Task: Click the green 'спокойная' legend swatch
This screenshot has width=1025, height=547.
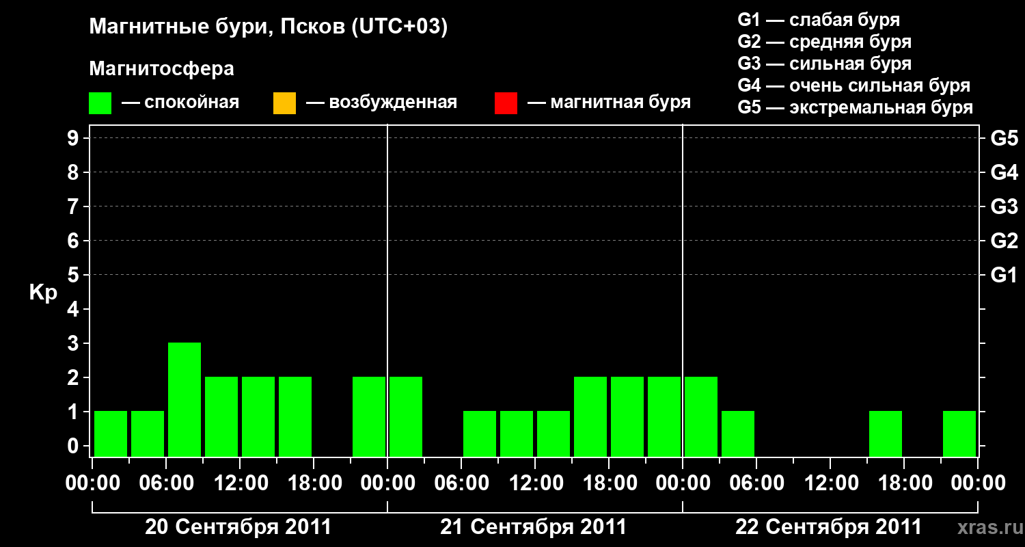Action: (x=100, y=103)
